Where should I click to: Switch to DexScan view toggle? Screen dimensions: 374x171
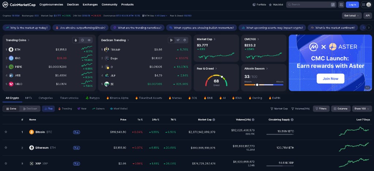coord(30,109)
